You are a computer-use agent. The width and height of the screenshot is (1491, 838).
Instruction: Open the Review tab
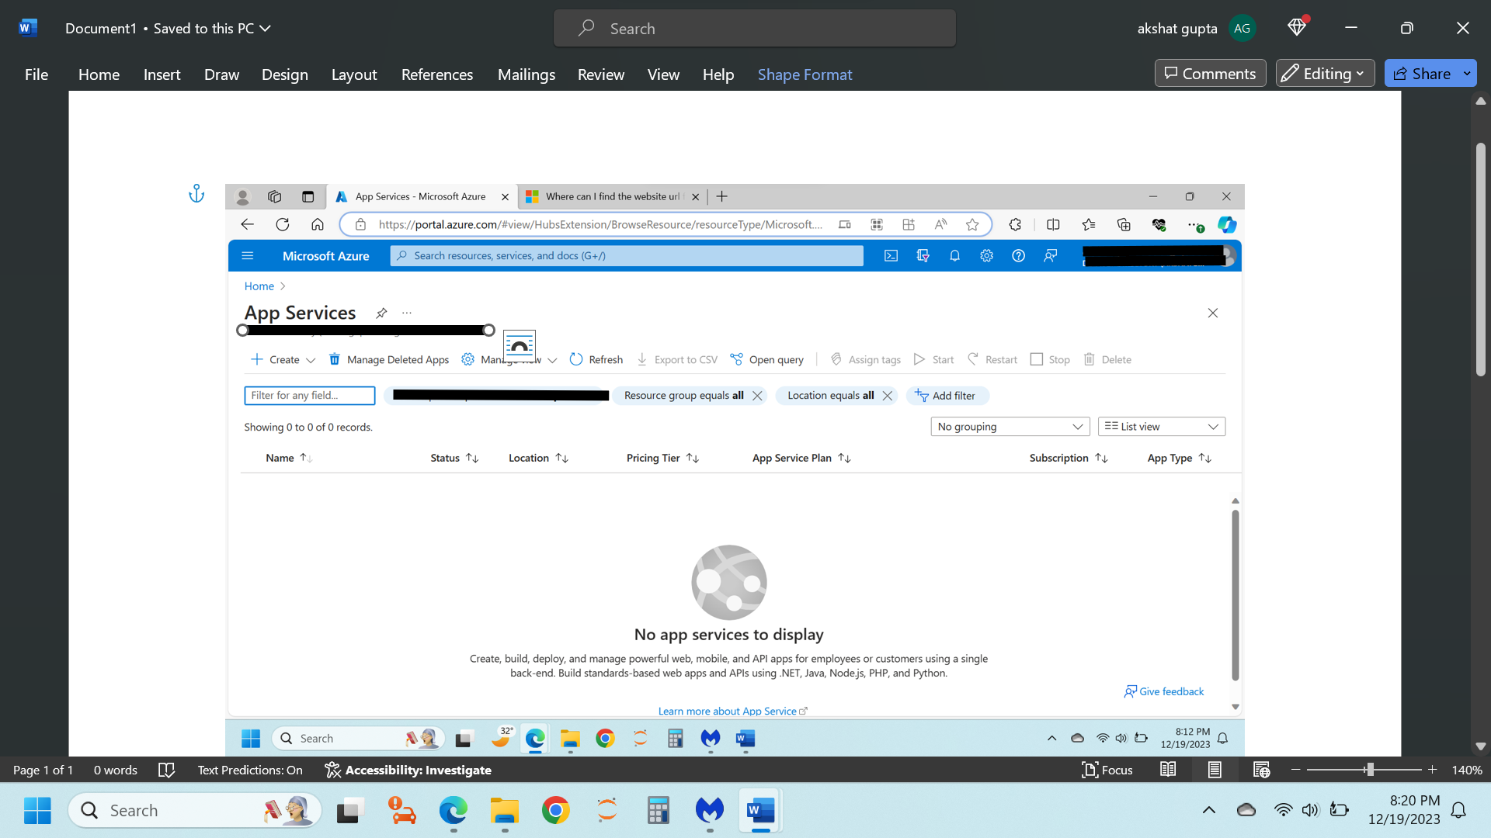pyautogui.click(x=601, y=74)
